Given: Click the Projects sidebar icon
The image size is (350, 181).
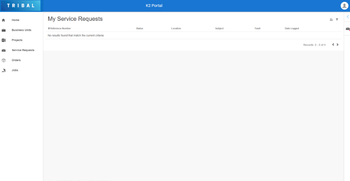Looking at the screenshot, I should (x=4, y=40).
